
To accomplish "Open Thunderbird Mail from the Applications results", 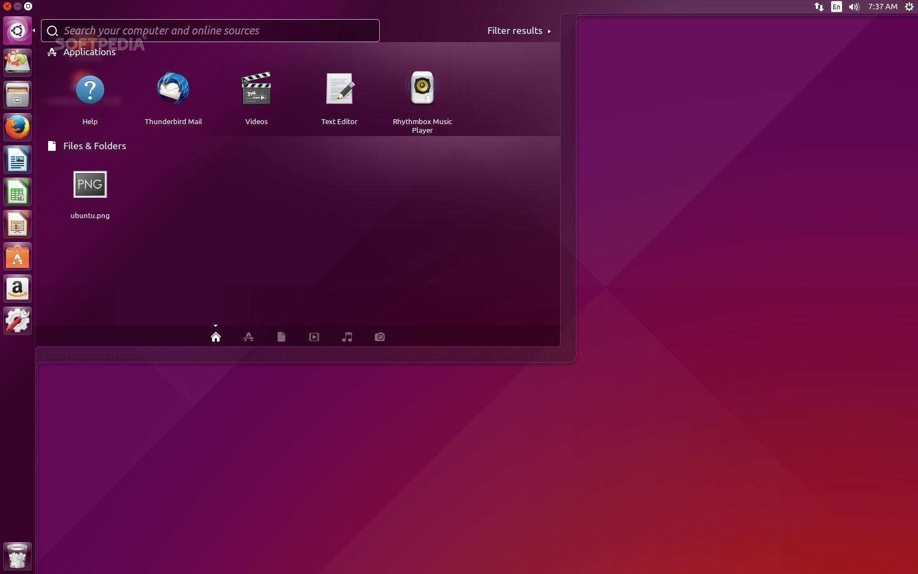I will tap(173, 89).
